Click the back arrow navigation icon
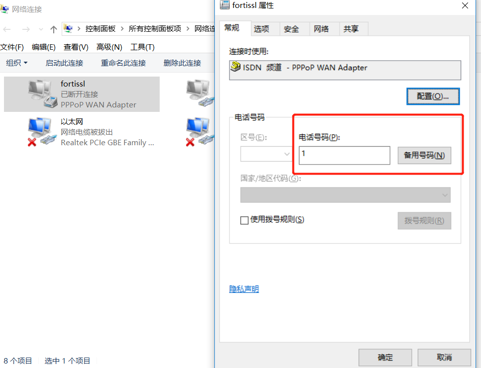This screenshot has height=368, width=481. point(7,29)
